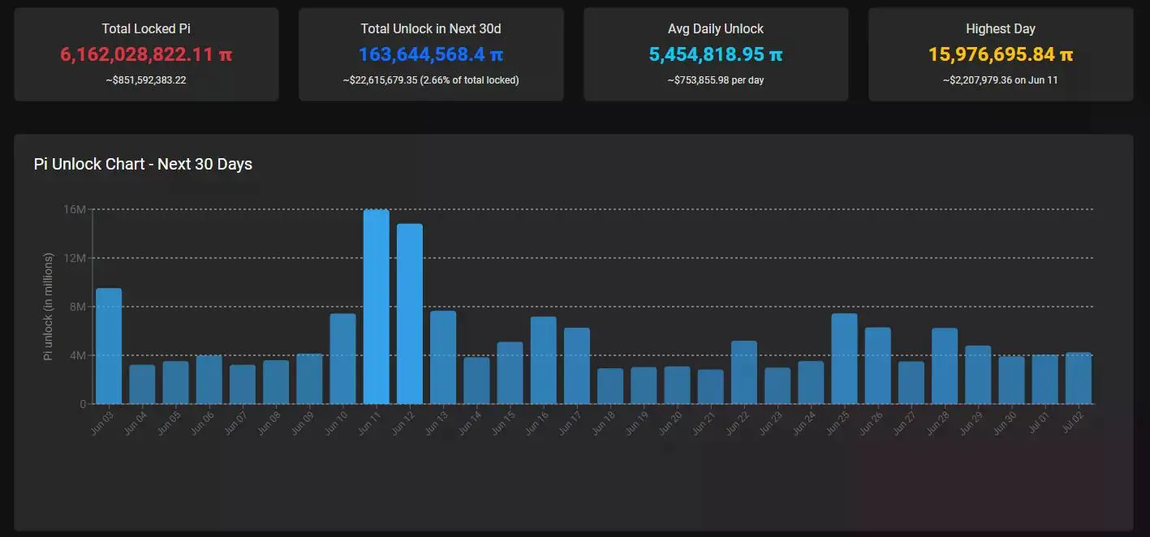The height and width of the screenshot is (537, 1150).
Task: Select the tallest Jun 11 bar
Action: coord(377,307)
